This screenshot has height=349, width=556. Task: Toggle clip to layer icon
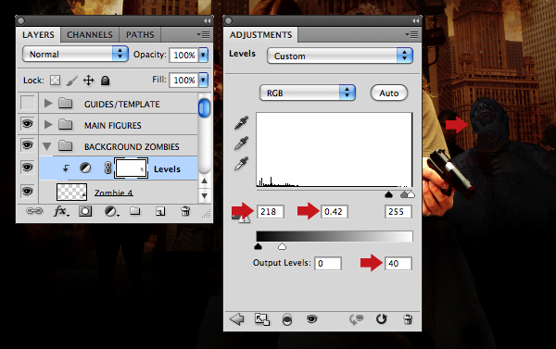(287, 319)
